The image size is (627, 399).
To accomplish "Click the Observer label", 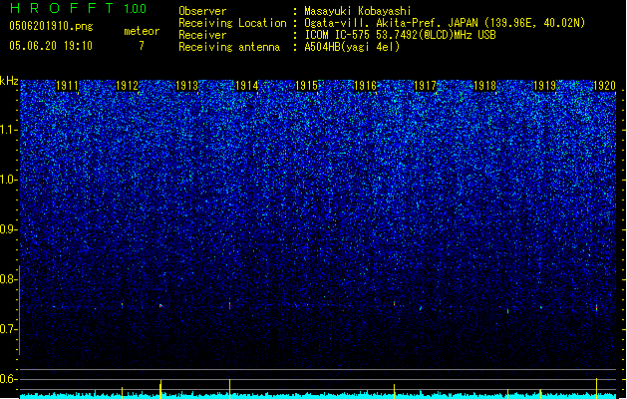I will pyautogui.click(x=202, y=11).
